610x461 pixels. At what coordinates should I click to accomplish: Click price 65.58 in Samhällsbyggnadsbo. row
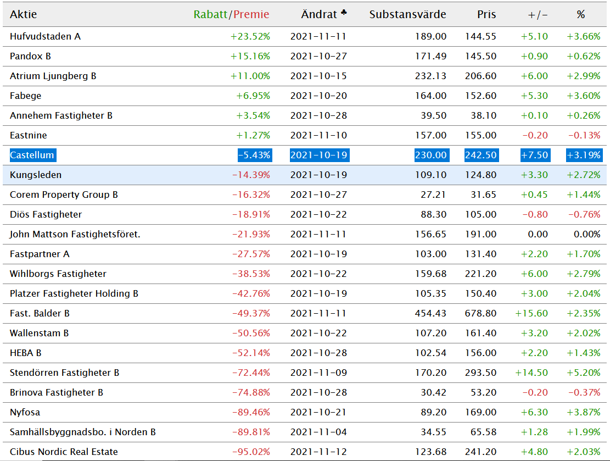pyautogui.click(x=484, y=432)
